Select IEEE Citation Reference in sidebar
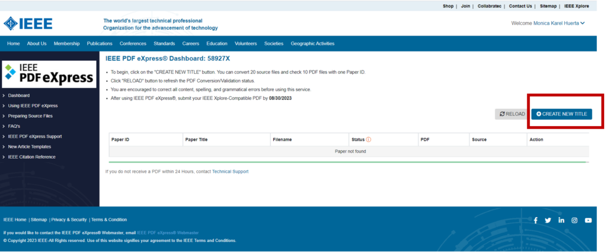Viewport: 607px width, 252px height. pos(31,157)
